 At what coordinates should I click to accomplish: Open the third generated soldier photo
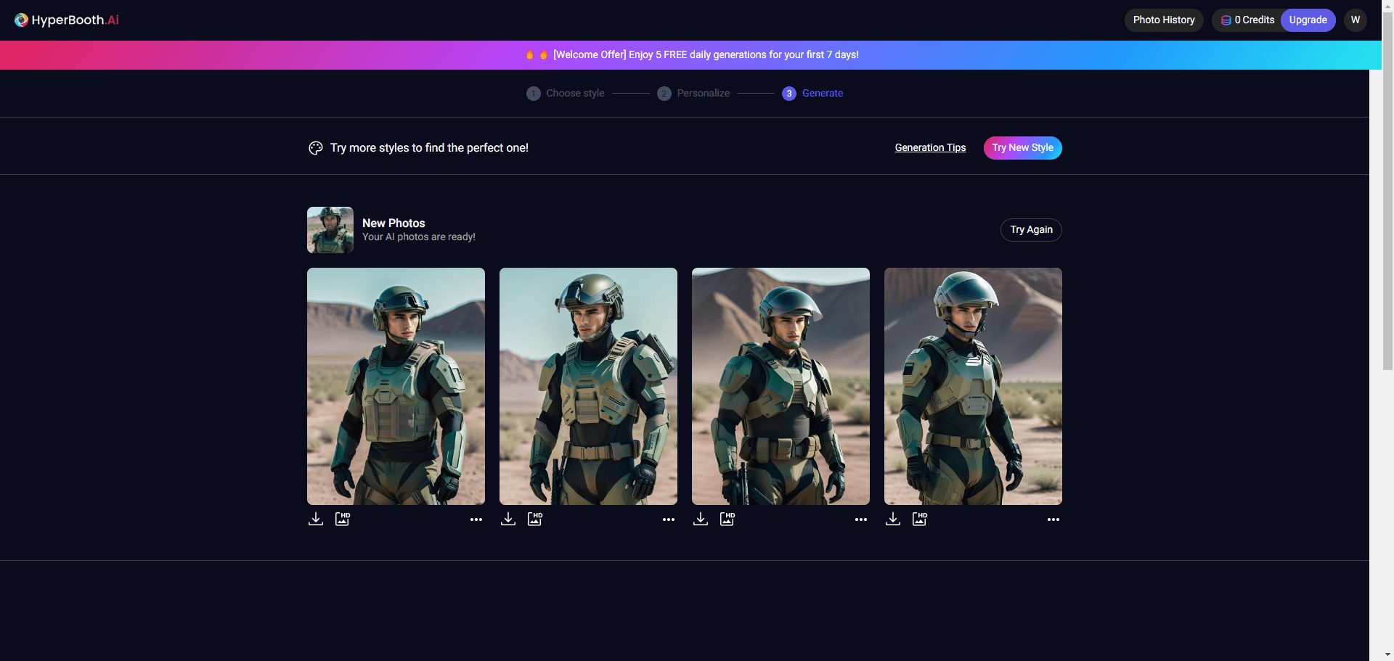(780, 386)
